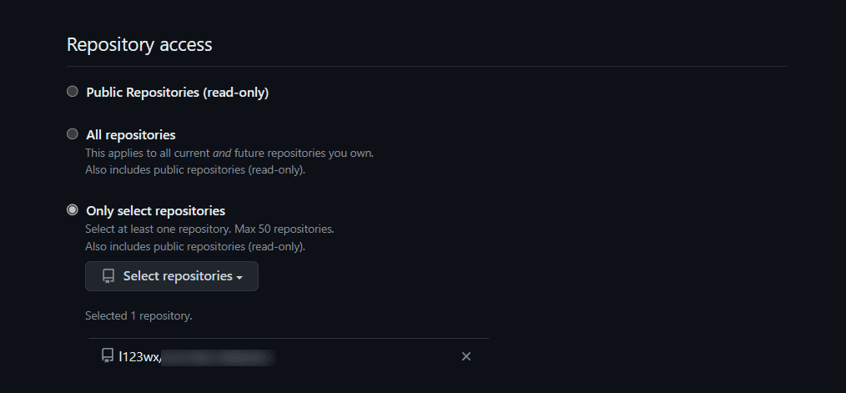
Task: Click the "Public Repositories (read-only)" label
Action: point(177,93)
